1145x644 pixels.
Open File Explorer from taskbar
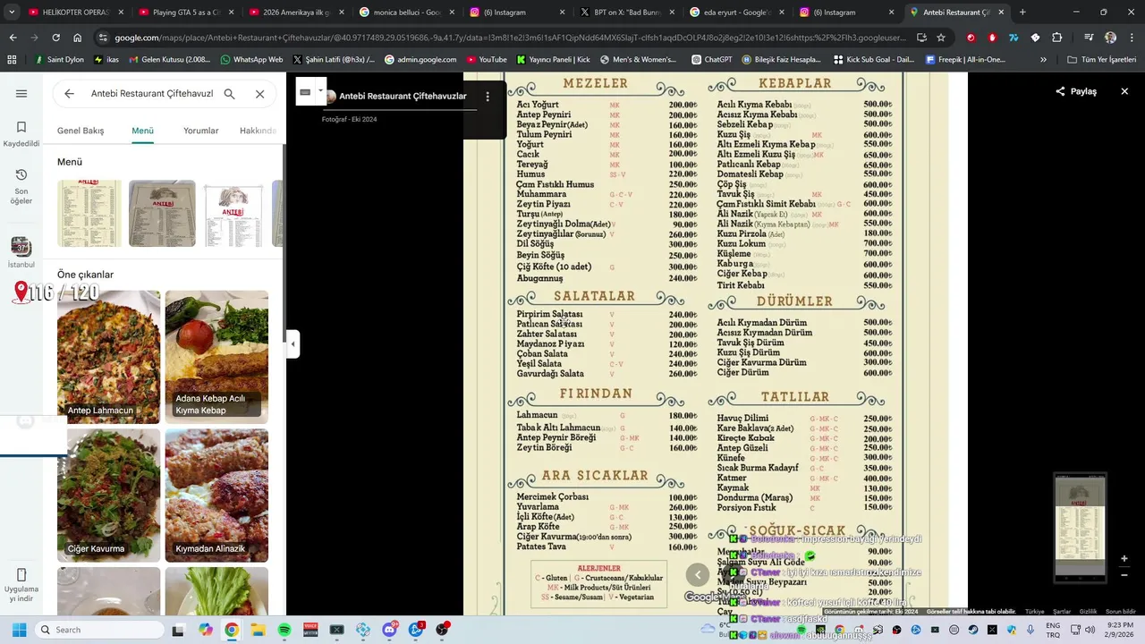pos(258,630)
